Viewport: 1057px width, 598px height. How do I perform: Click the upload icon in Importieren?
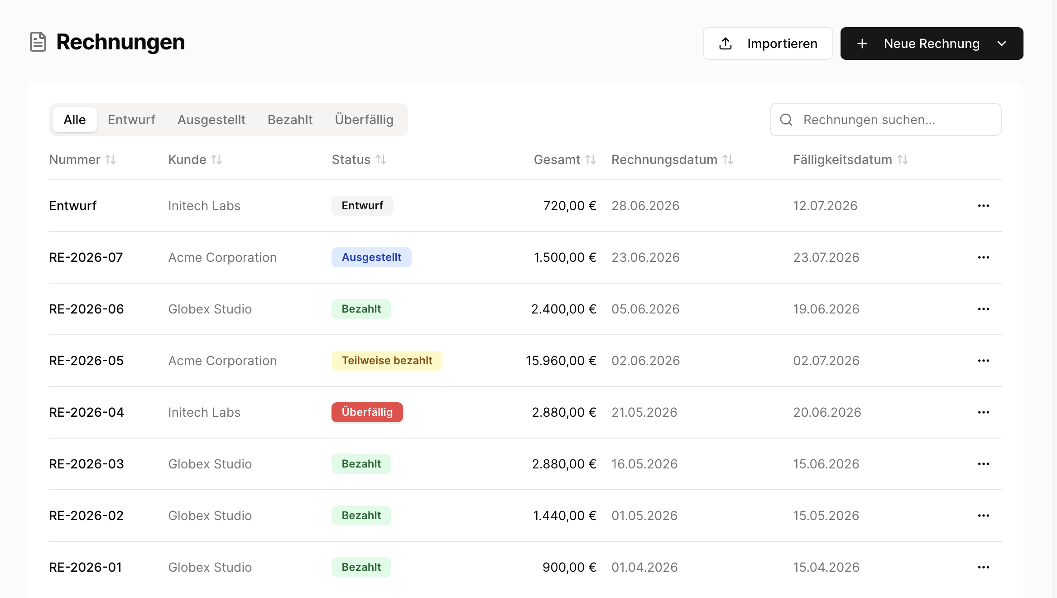[x=725, y=43]
